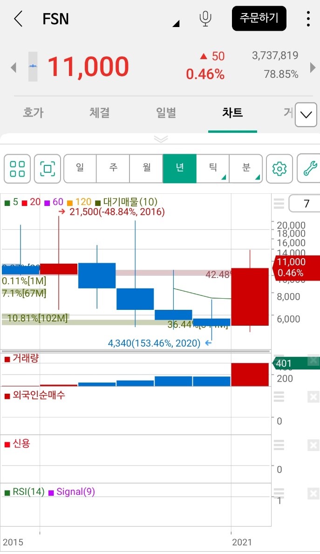Viewport: 320px width, 554px height.
Task: Close the 거래량 volume panel
Action: coord(313,360)
